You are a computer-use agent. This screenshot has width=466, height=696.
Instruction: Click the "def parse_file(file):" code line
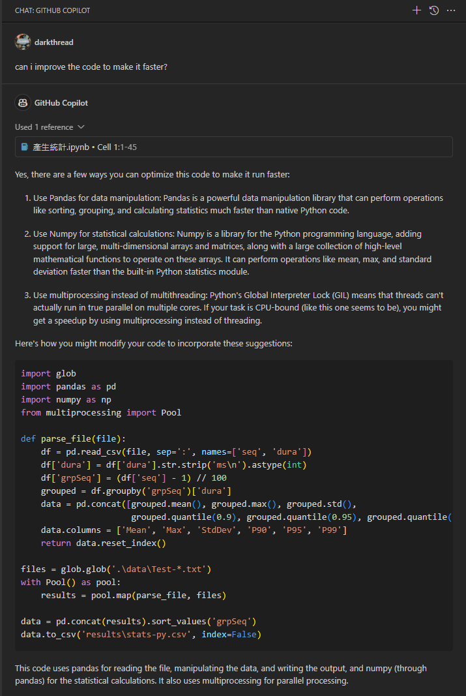(x=73, y=439)
